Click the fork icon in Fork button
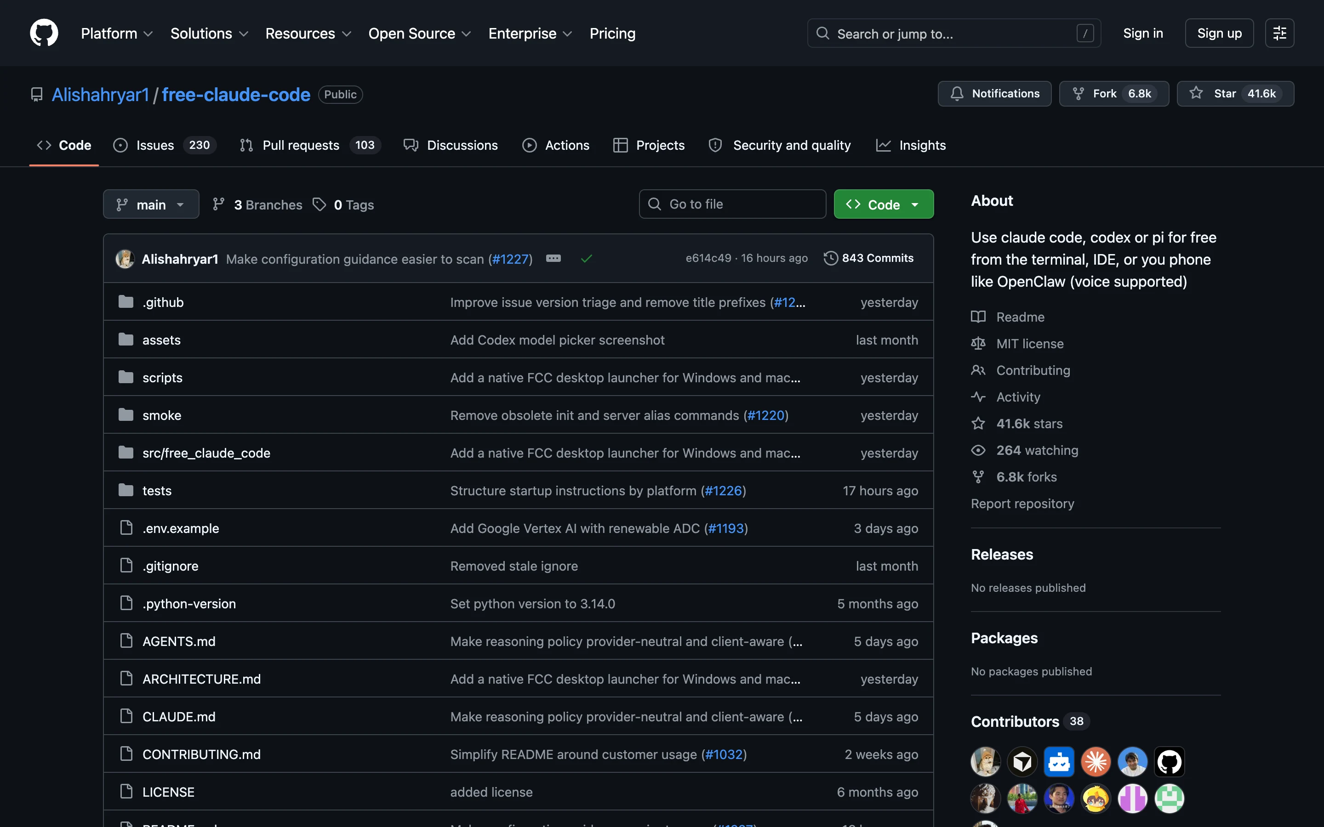 tap(1078, 94)
